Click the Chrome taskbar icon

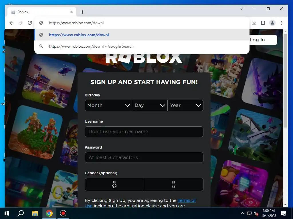(49, 213)
